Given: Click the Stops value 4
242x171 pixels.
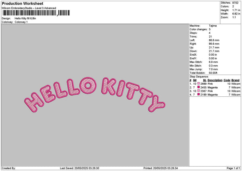Looking at the screenshot, I should pyautogui.click(x=210, y=33).
